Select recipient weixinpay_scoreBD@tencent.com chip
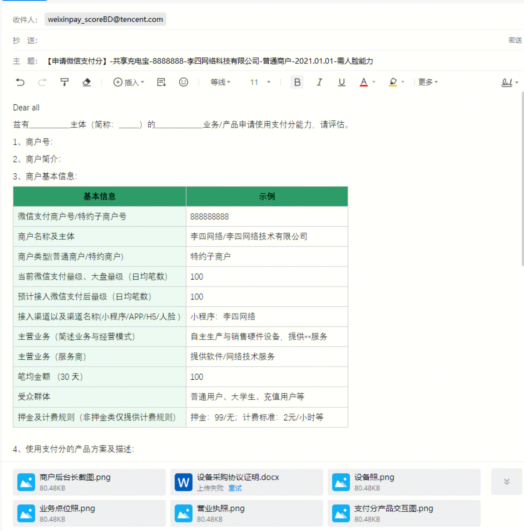The width and height of the screenshot is (524, 531). [x=105, y=19]
